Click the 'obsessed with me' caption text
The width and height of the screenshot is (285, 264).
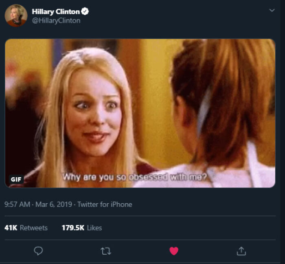168,177
